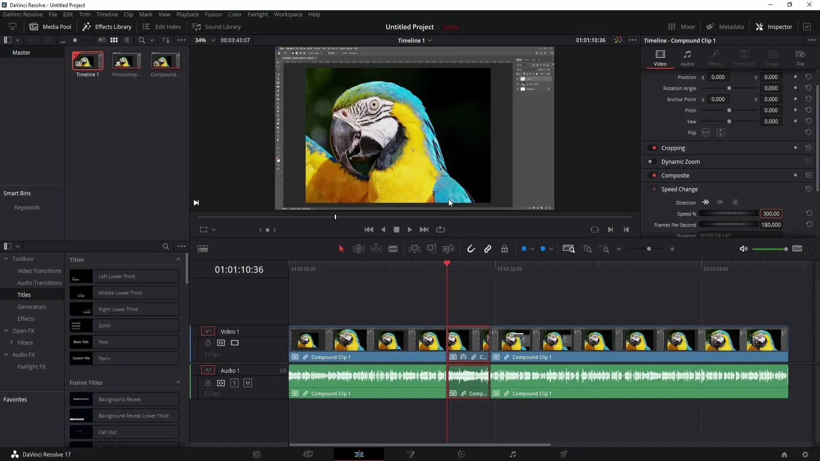Disable Video 1 track visibility
820x461 pixels.
pyautogui.click(x=234, y=343)
